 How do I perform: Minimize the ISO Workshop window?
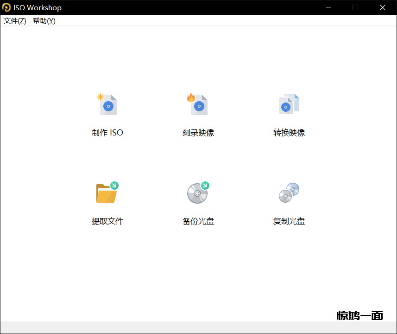[328, 7]
